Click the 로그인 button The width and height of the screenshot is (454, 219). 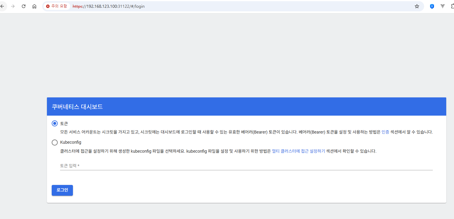62,190
